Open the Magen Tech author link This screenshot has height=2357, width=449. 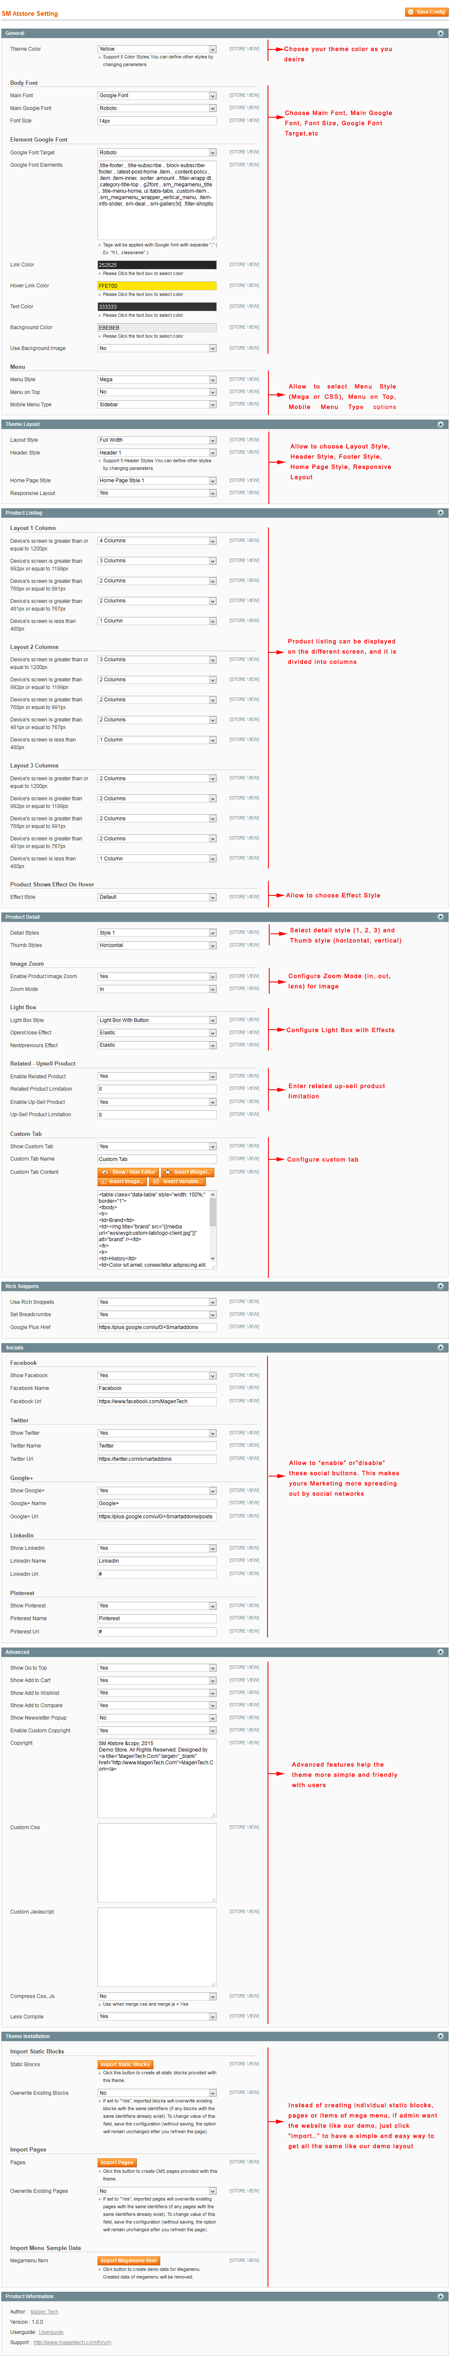(44, 2312)
